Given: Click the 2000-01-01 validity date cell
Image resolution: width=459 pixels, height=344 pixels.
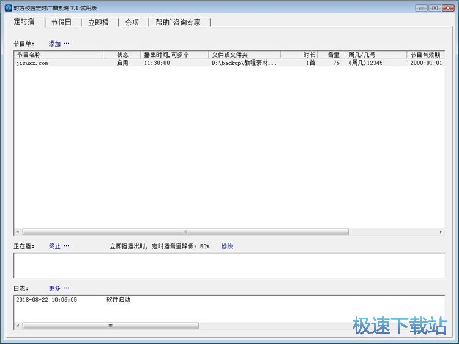Looking at the screenshot, I should 426,63.
